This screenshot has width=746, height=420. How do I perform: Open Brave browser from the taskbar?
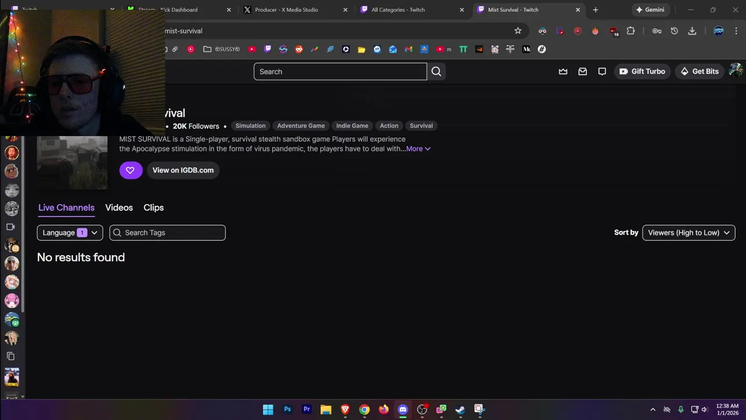point(345,409)
